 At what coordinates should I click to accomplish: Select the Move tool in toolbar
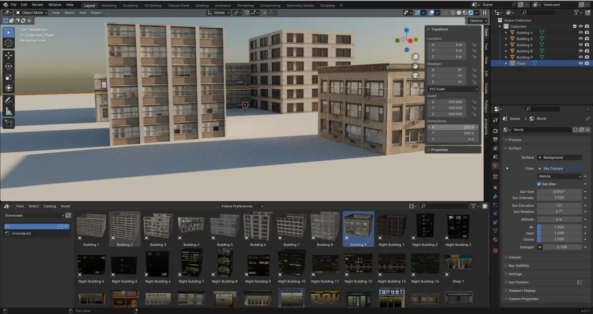[x=8, y=55]
